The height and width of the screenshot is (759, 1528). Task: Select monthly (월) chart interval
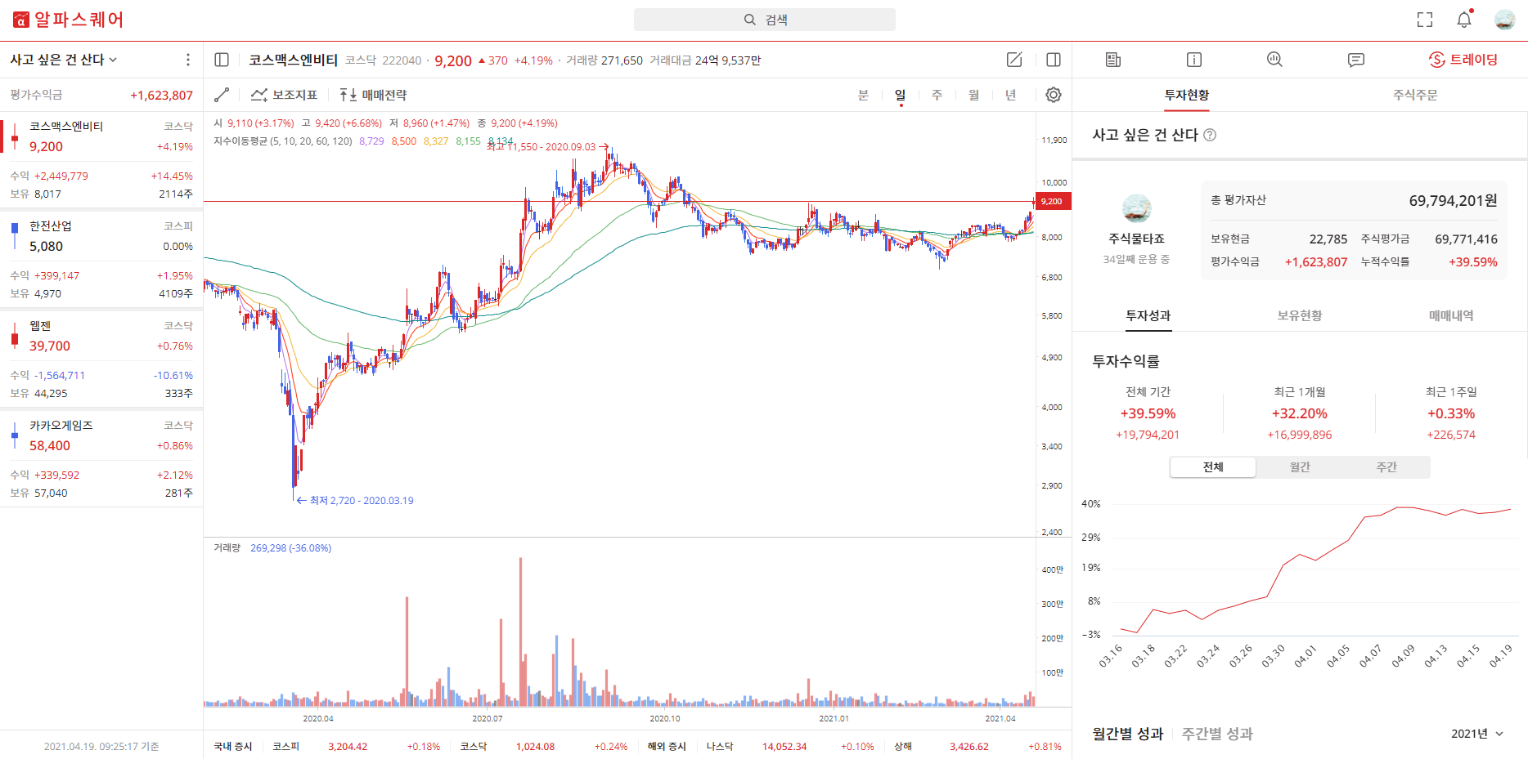[x=974, y=95]
